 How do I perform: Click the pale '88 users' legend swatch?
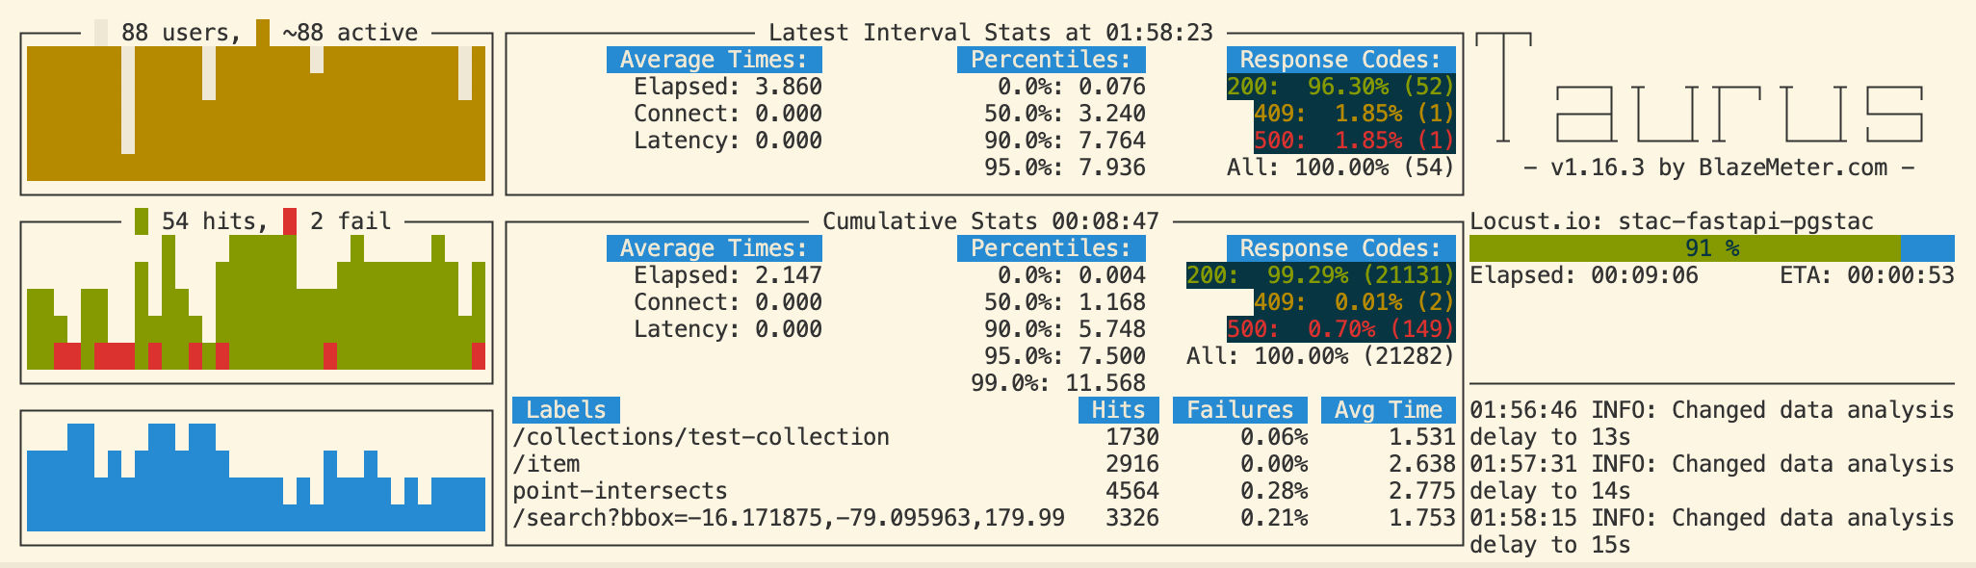point(101,33)
